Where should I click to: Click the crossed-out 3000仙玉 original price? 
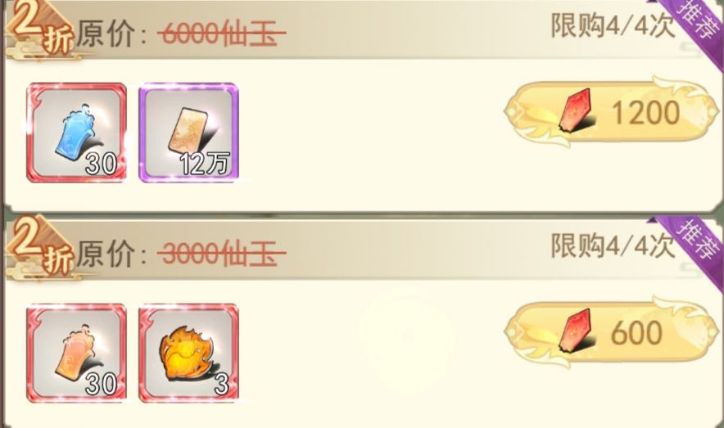pos(221,253)
